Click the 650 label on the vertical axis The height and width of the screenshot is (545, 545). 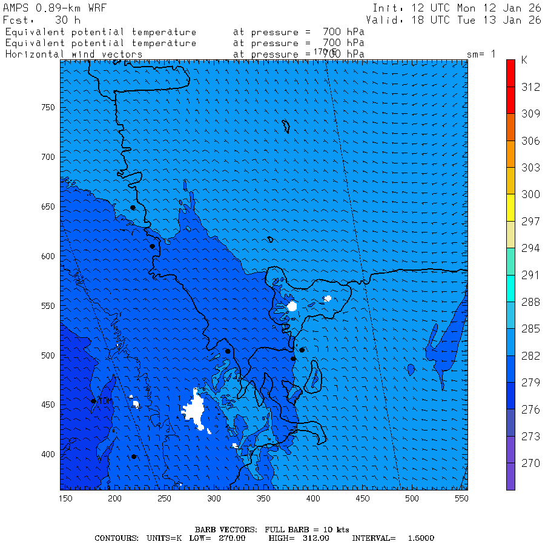[x=48, y=207]
